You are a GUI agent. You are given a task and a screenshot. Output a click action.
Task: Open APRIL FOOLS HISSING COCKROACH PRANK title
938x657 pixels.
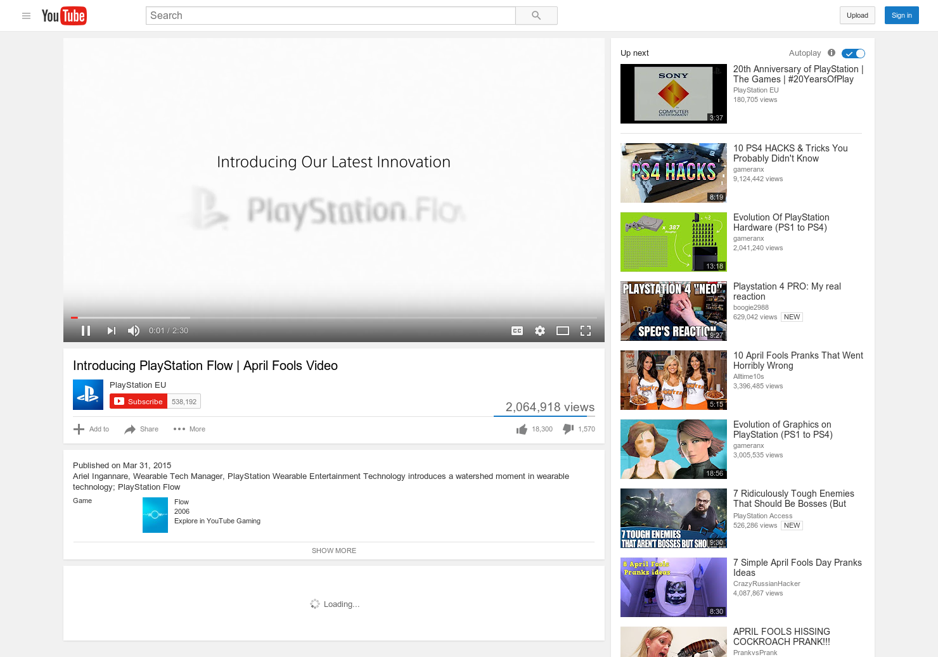pyautogui.click(x=781, y=637)
